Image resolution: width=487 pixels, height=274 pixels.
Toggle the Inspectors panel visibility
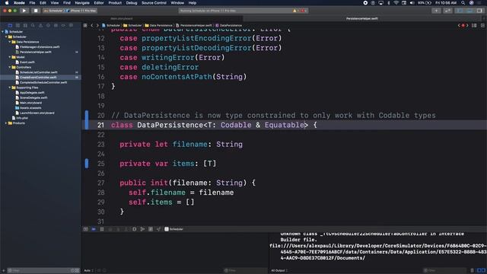click(480, 11)
